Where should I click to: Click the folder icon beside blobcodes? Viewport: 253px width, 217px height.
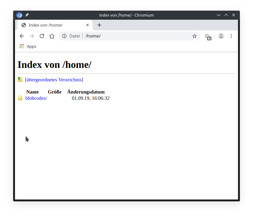tap(20, 98)
